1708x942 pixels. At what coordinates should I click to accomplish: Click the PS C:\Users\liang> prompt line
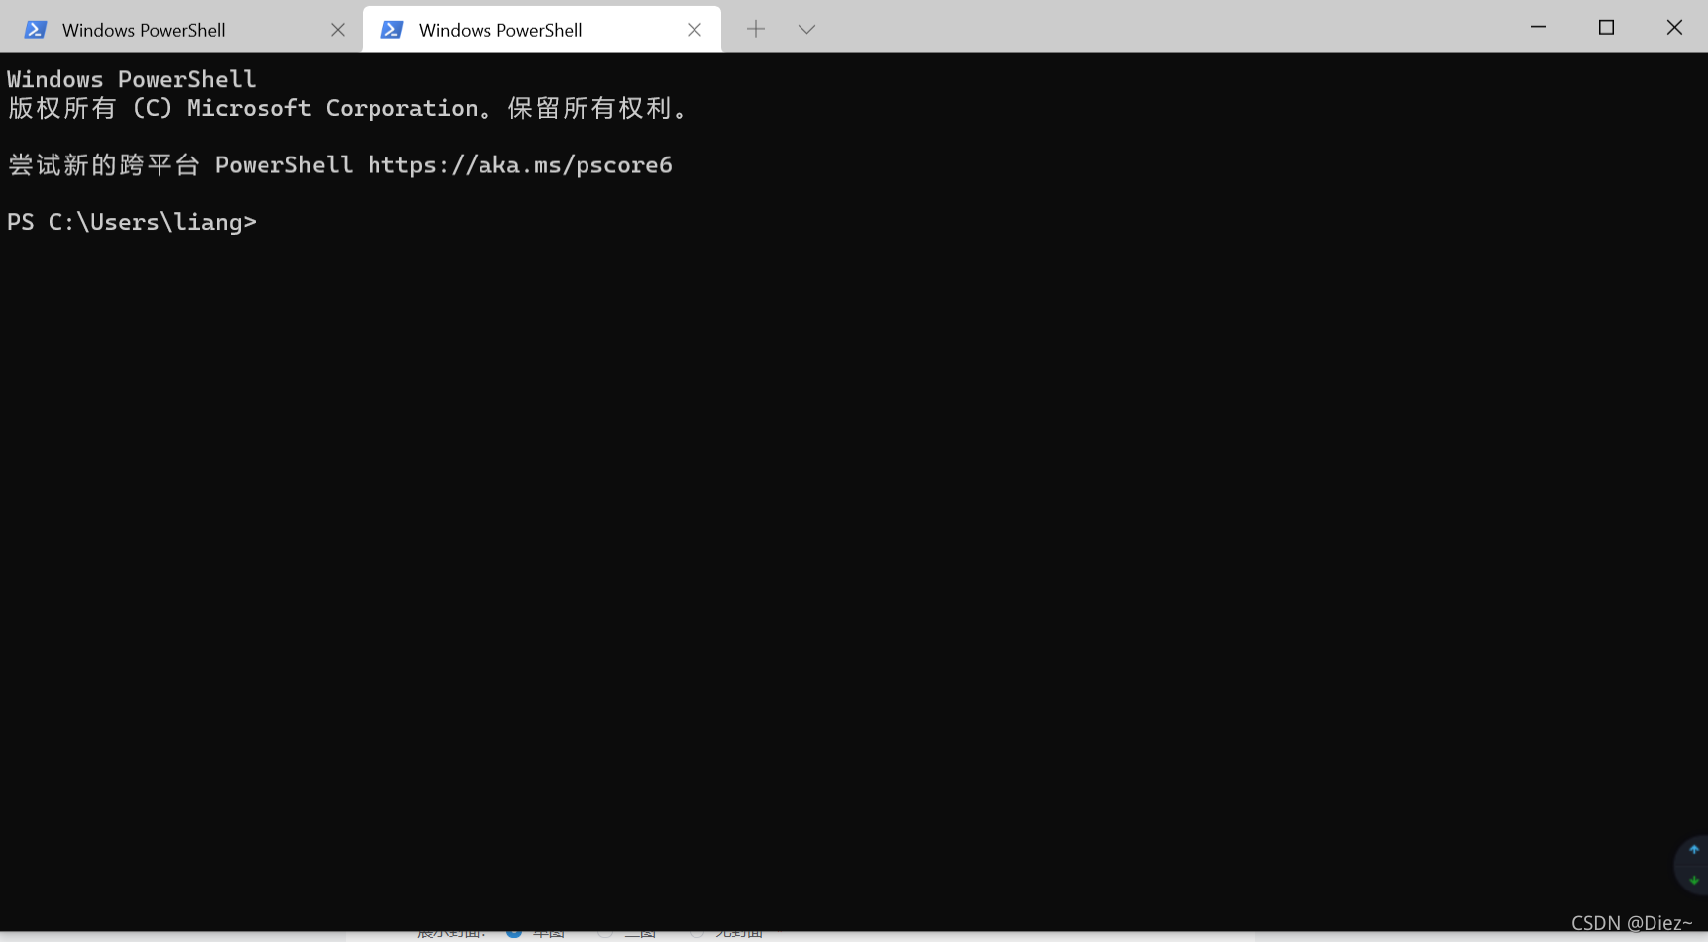[132, 222]
